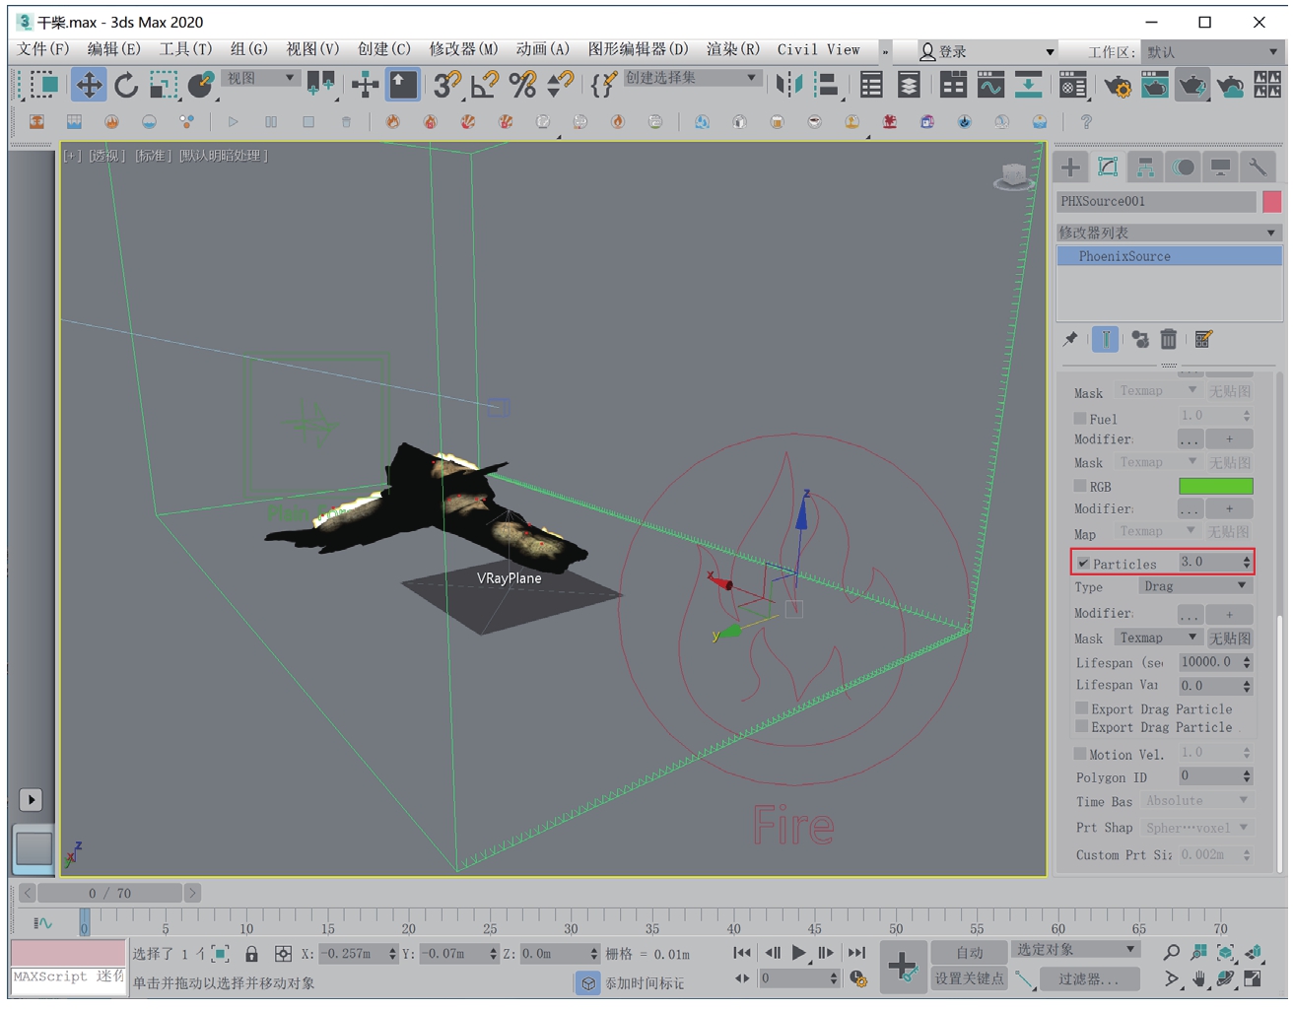This screenshot has height=1009, width=1294.
Task: Open the Mirror tool
Action: click(788, 85)
